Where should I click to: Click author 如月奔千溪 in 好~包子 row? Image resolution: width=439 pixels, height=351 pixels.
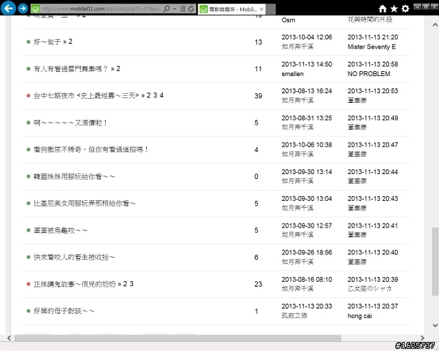297,47
